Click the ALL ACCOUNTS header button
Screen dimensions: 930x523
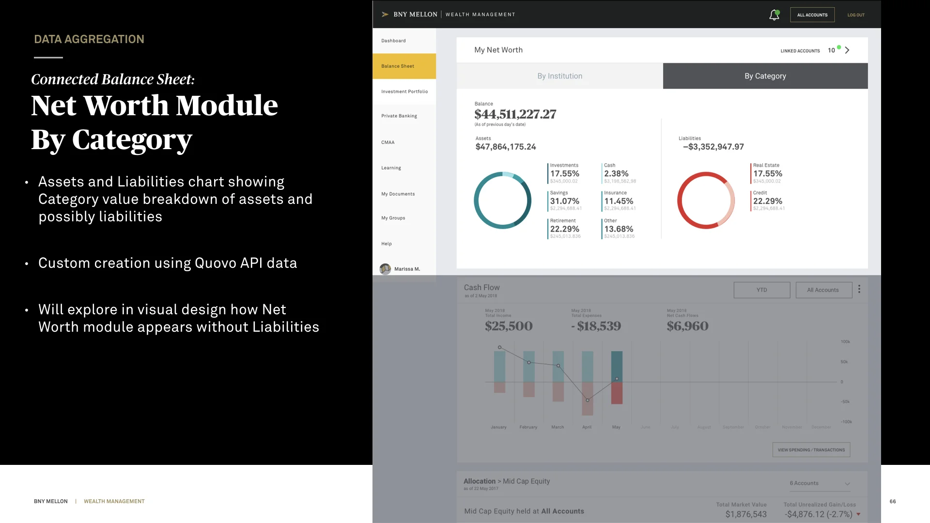[812, 15]
